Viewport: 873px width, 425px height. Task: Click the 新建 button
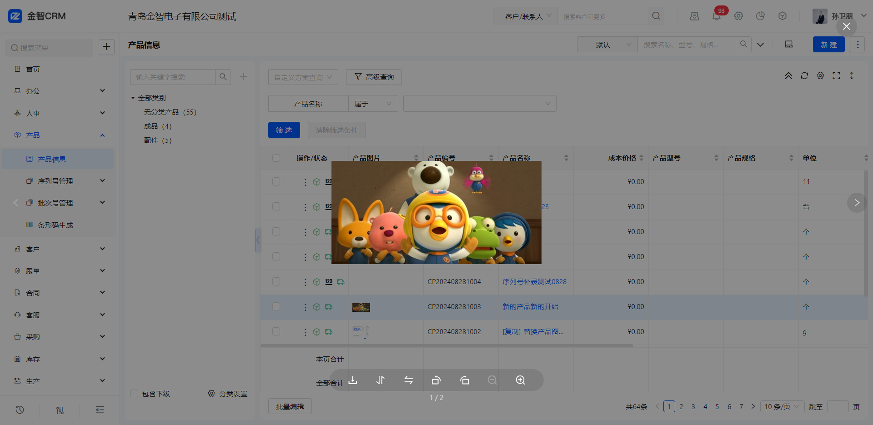[x=828, y=45]
